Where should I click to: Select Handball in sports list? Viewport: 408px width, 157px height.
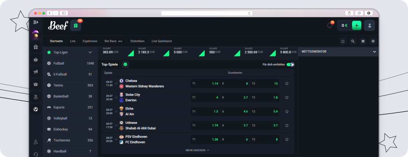tap(70, 151)
